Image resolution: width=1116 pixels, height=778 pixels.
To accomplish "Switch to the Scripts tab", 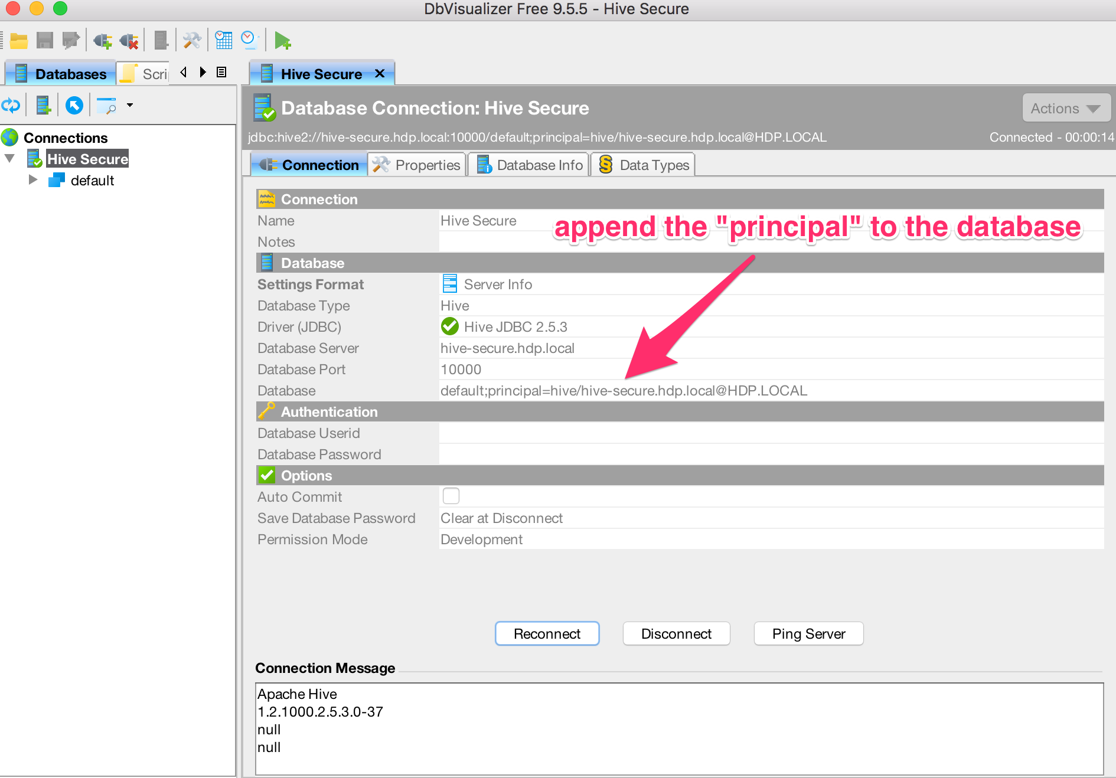I will point(143,74).
